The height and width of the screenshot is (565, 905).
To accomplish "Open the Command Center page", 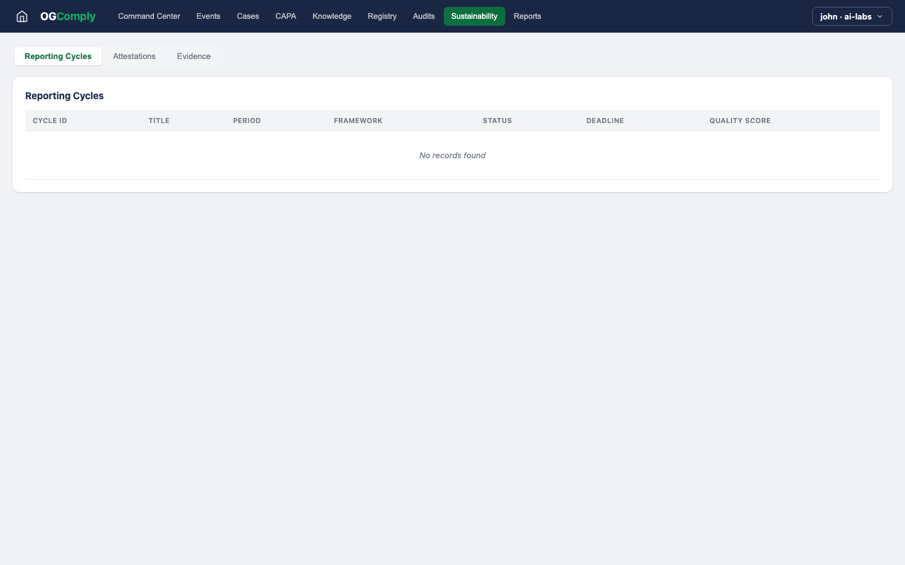I will pyautogui.click(x=149, y=16).
